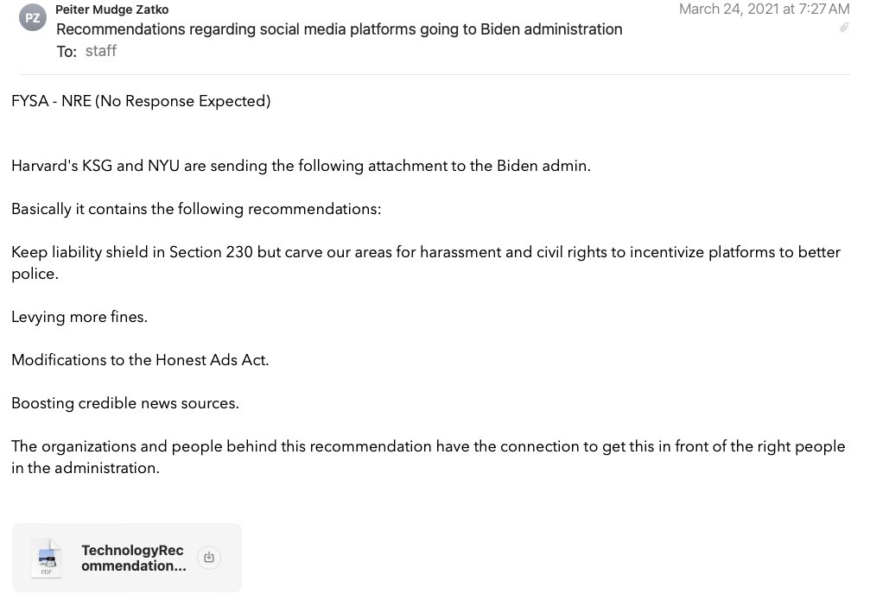Open the PDF file icon thumbnail
This screenshot has height=600, width=870.
click(47, 558)
